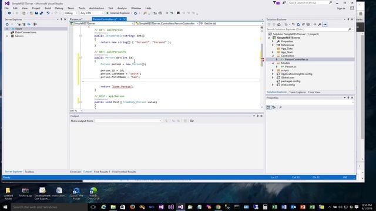
Task: Expand the Properties node in Solution Explorer
Action: [x=273, y=42]
